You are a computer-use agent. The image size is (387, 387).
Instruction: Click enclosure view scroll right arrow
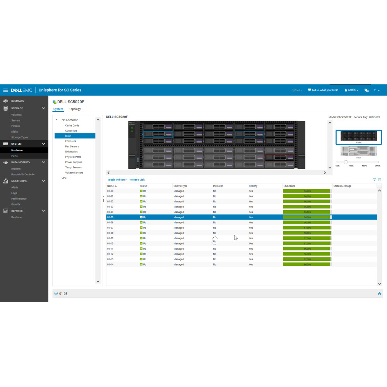click(x=325, y=173)
